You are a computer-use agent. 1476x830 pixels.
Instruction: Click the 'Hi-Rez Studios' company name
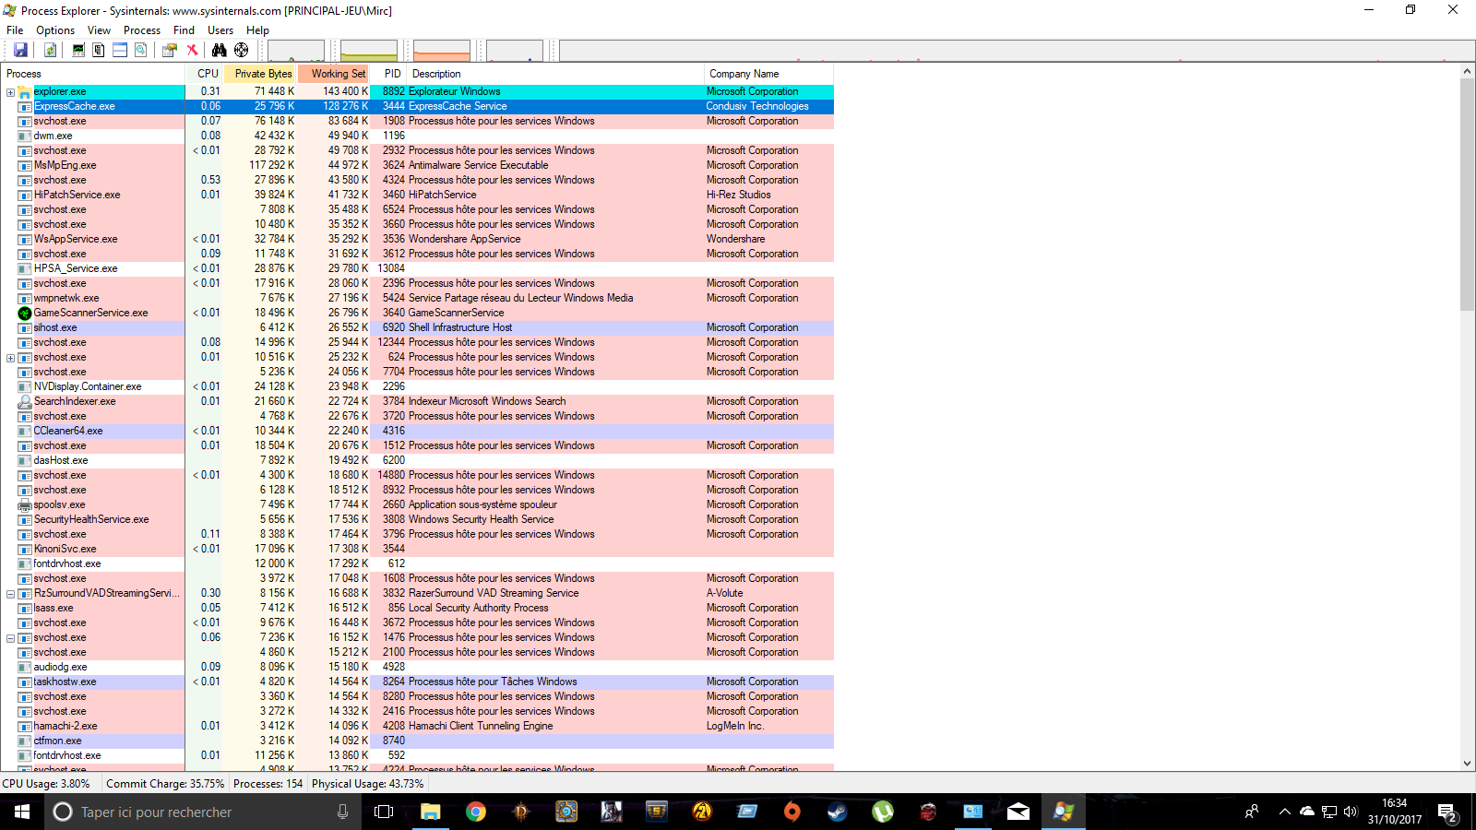[739, 195]
